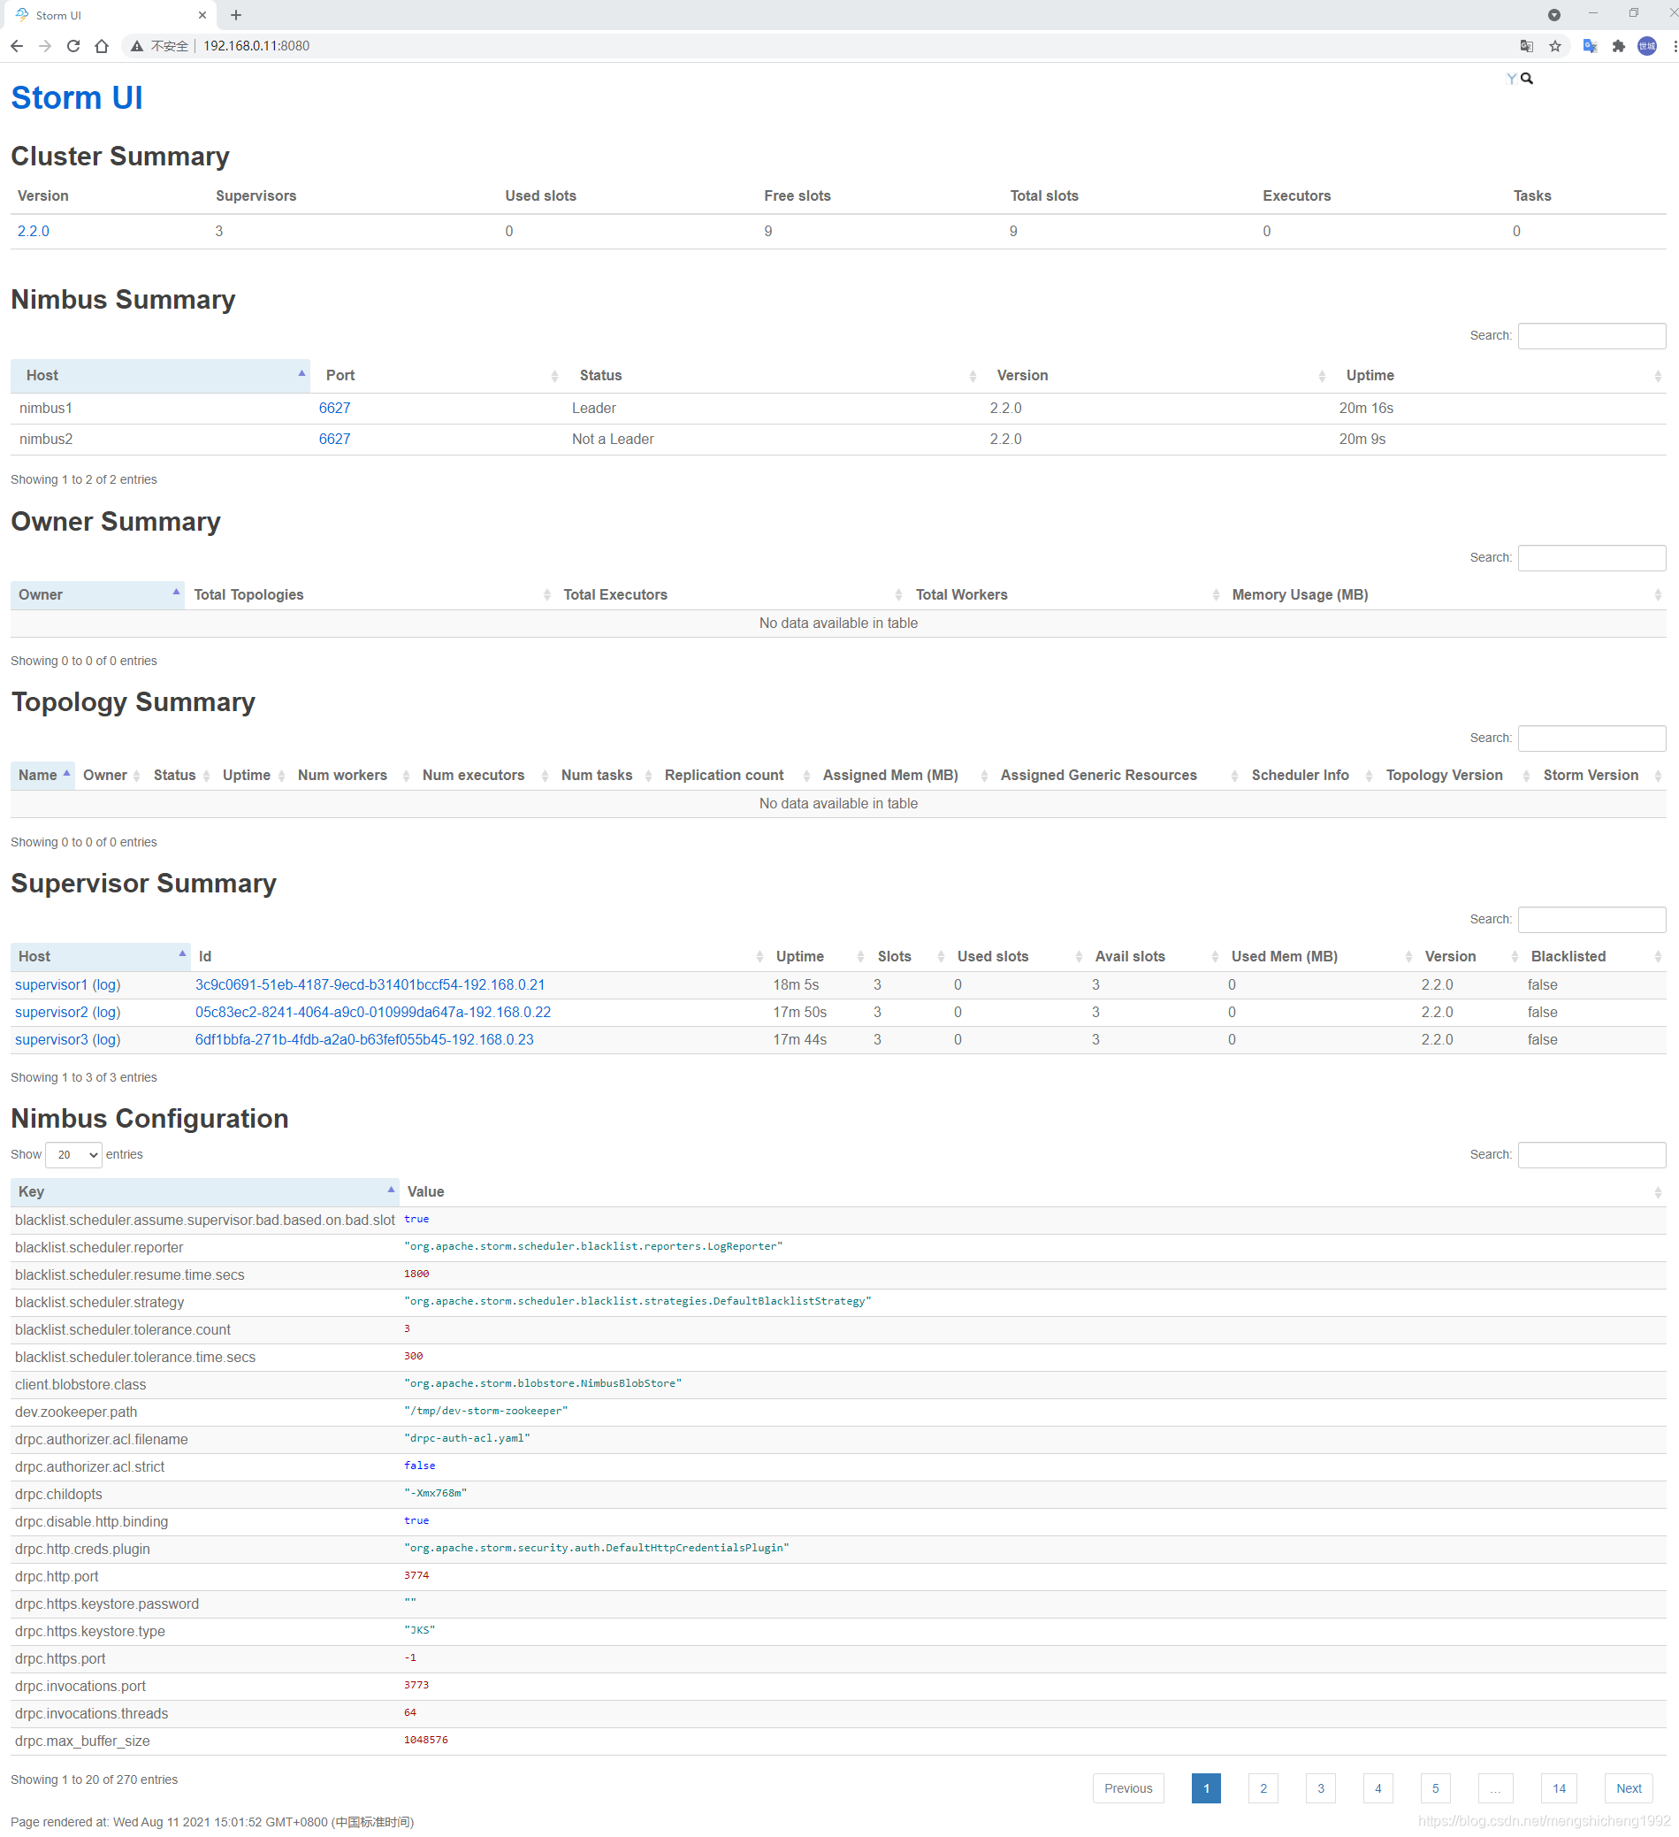
Task: Select current page 1 in pagination
Action: (1205, 1787)
